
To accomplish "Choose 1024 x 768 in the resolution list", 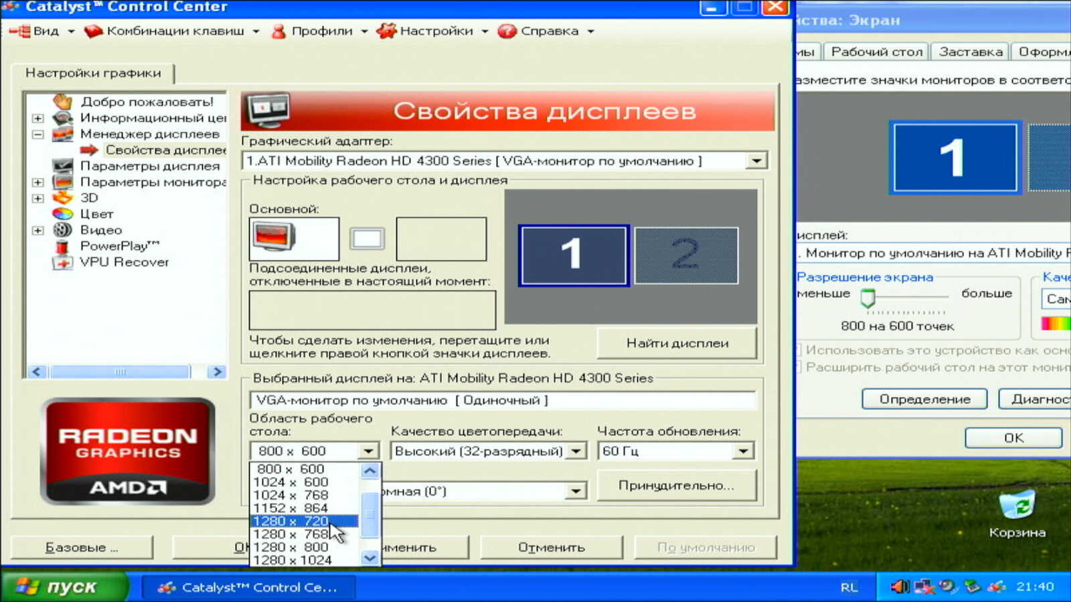I will click(305, 495).
